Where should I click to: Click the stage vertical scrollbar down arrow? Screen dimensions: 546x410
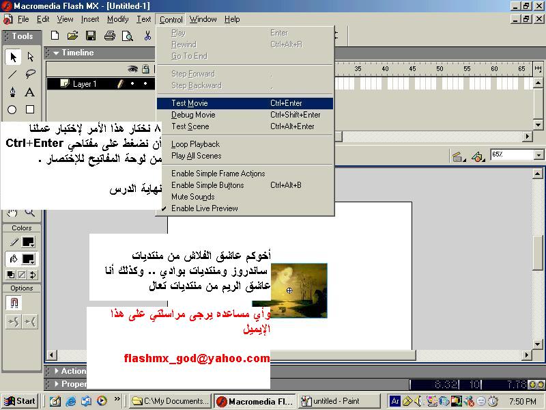pos(538,345)
